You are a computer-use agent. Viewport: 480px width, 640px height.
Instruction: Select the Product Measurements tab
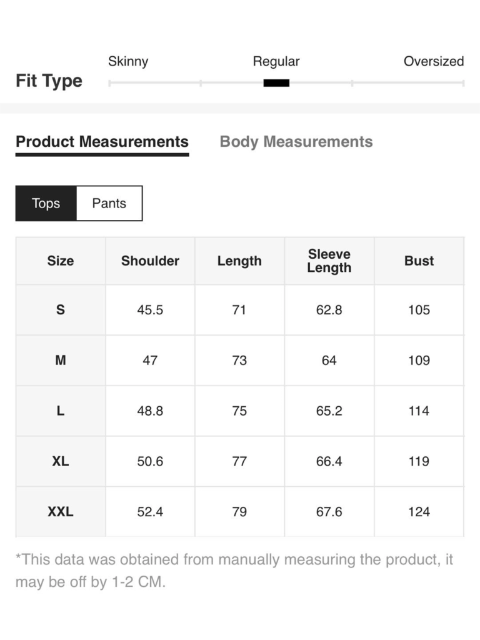pos(102,142)
